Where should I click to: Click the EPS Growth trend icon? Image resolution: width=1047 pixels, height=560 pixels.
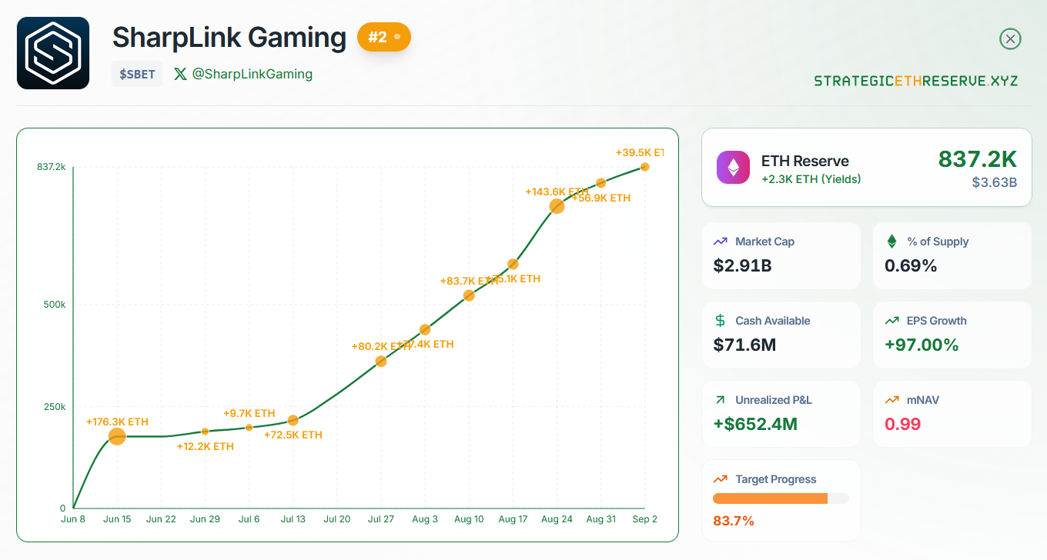[x=892, y=321]
